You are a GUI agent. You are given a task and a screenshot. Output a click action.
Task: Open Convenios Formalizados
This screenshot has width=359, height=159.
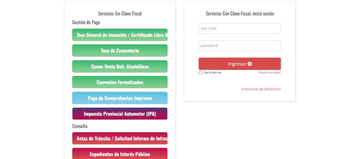(120, 82)
